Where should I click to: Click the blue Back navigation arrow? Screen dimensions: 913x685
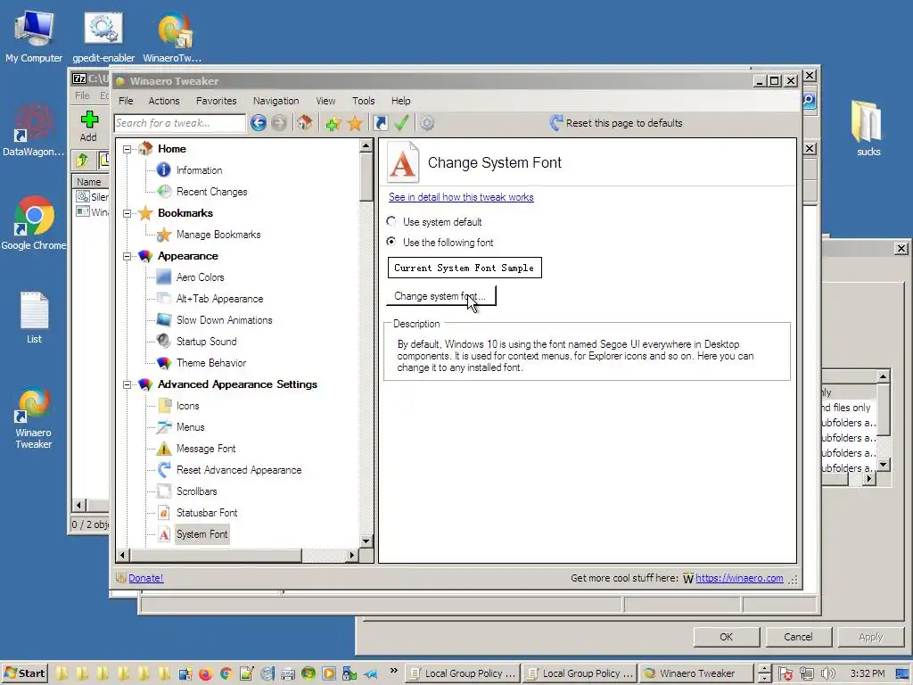point(259,123)
